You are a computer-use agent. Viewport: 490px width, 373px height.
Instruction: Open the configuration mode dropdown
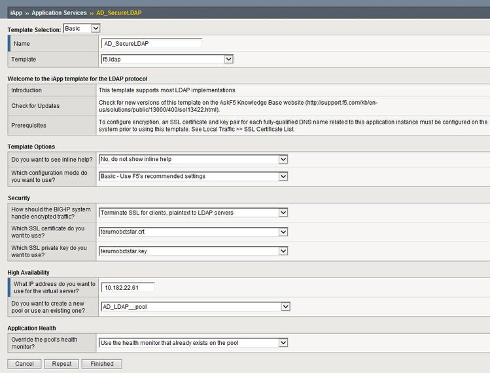193,176
